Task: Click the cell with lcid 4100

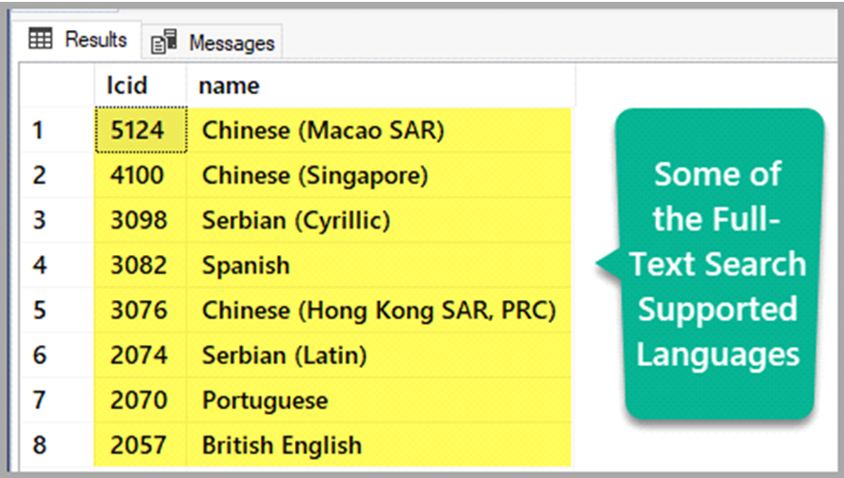Action: (x=141, y=175)
